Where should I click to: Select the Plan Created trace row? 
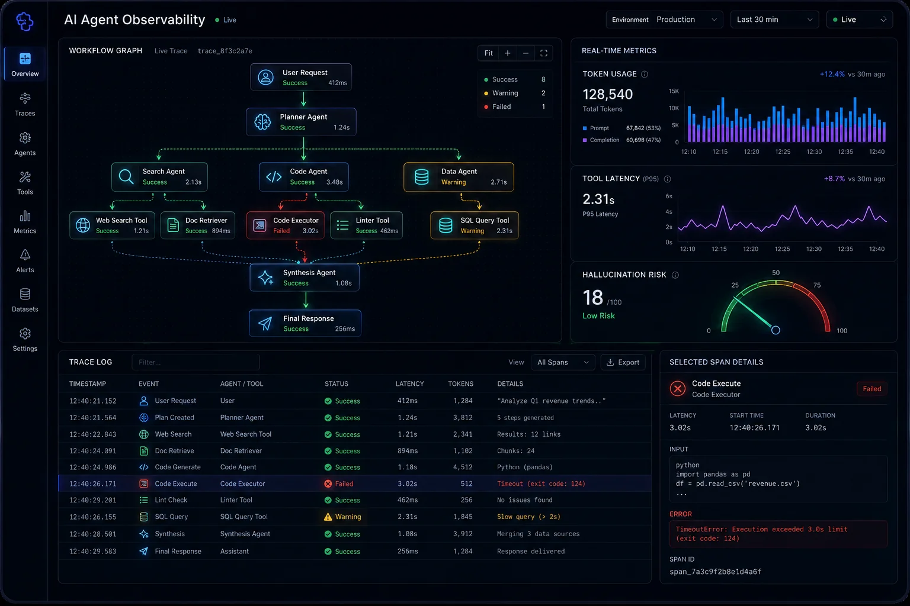(x=355, y=417)
